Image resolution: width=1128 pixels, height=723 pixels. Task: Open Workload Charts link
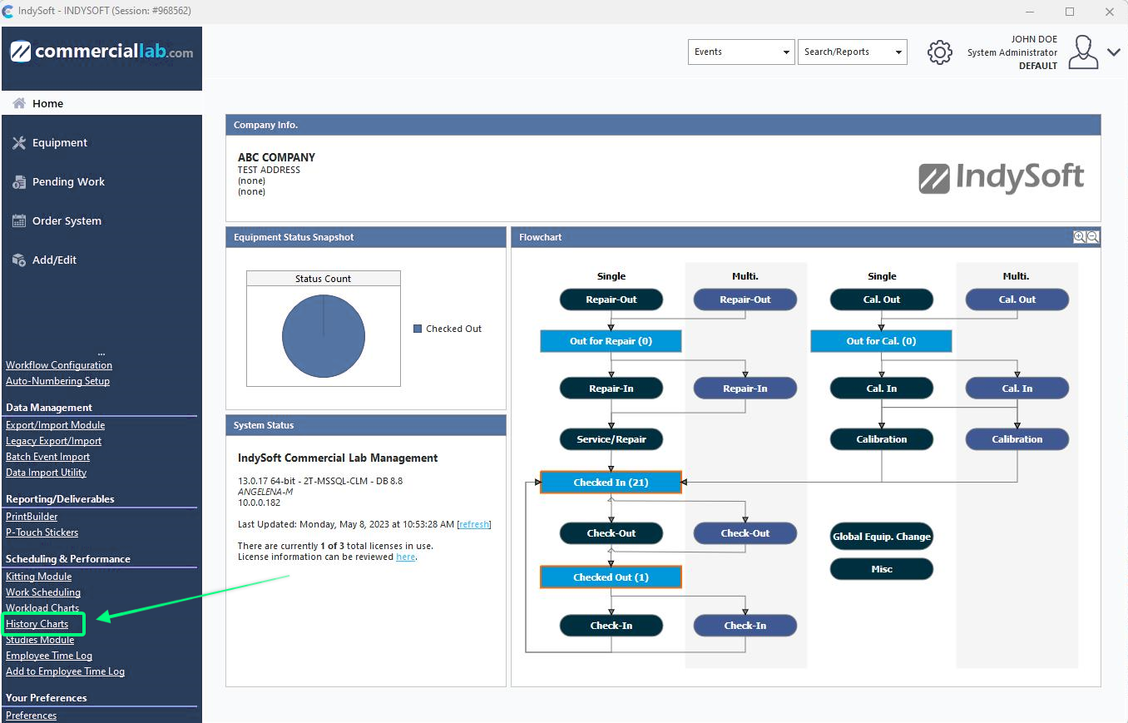42,608
